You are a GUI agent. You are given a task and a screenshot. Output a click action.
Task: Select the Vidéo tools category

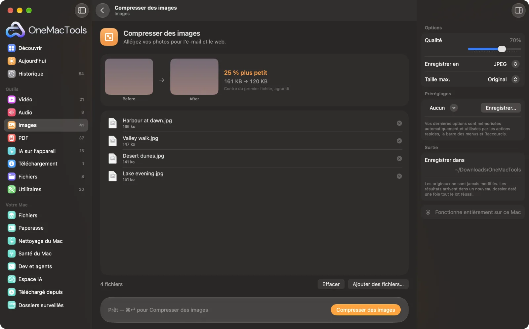(46, 100)
